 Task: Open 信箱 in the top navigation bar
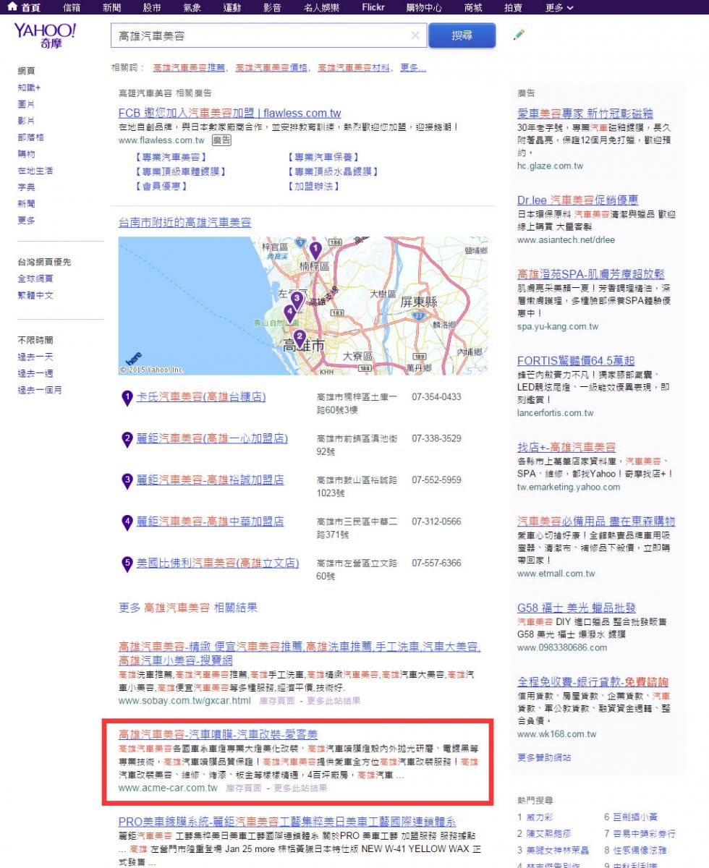point(72,7)
